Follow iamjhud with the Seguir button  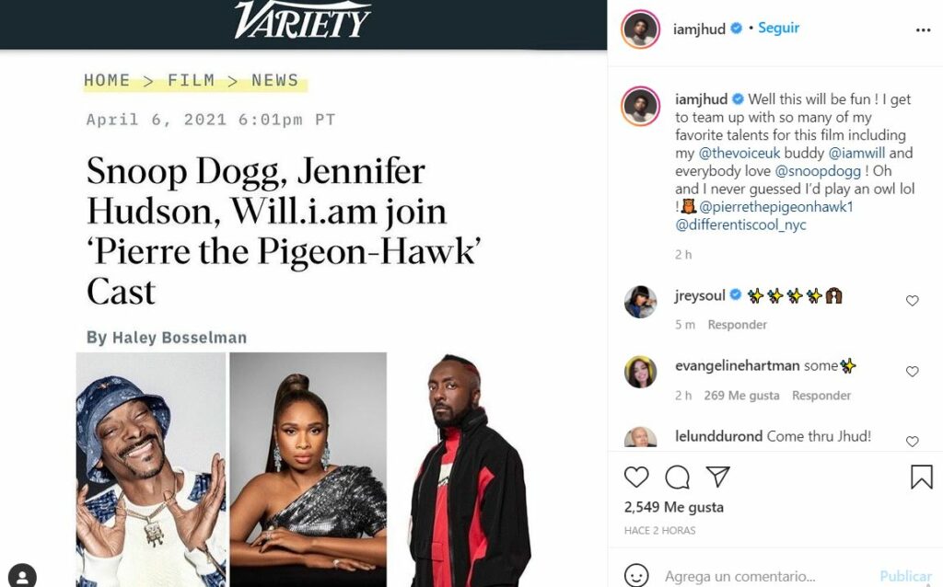click(x=778, y=28)
